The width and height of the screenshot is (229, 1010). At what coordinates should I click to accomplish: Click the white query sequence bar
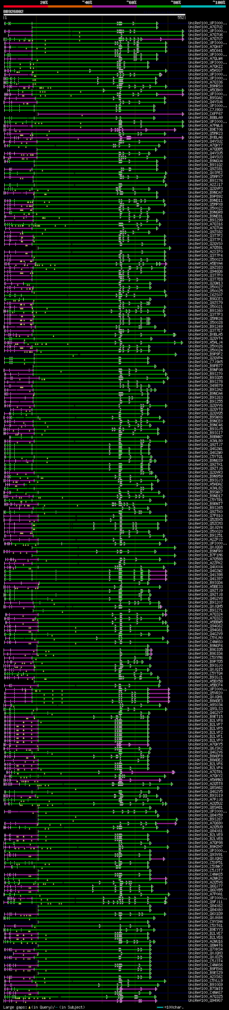point(94,15)
